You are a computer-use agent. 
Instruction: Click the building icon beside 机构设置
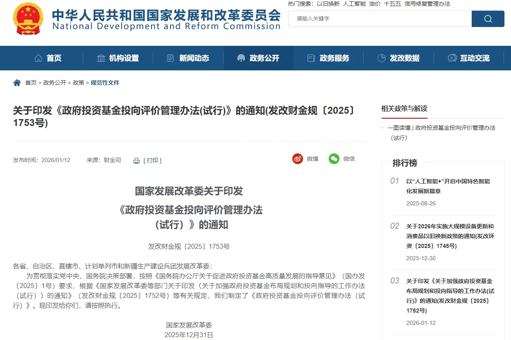pos(101,58)
